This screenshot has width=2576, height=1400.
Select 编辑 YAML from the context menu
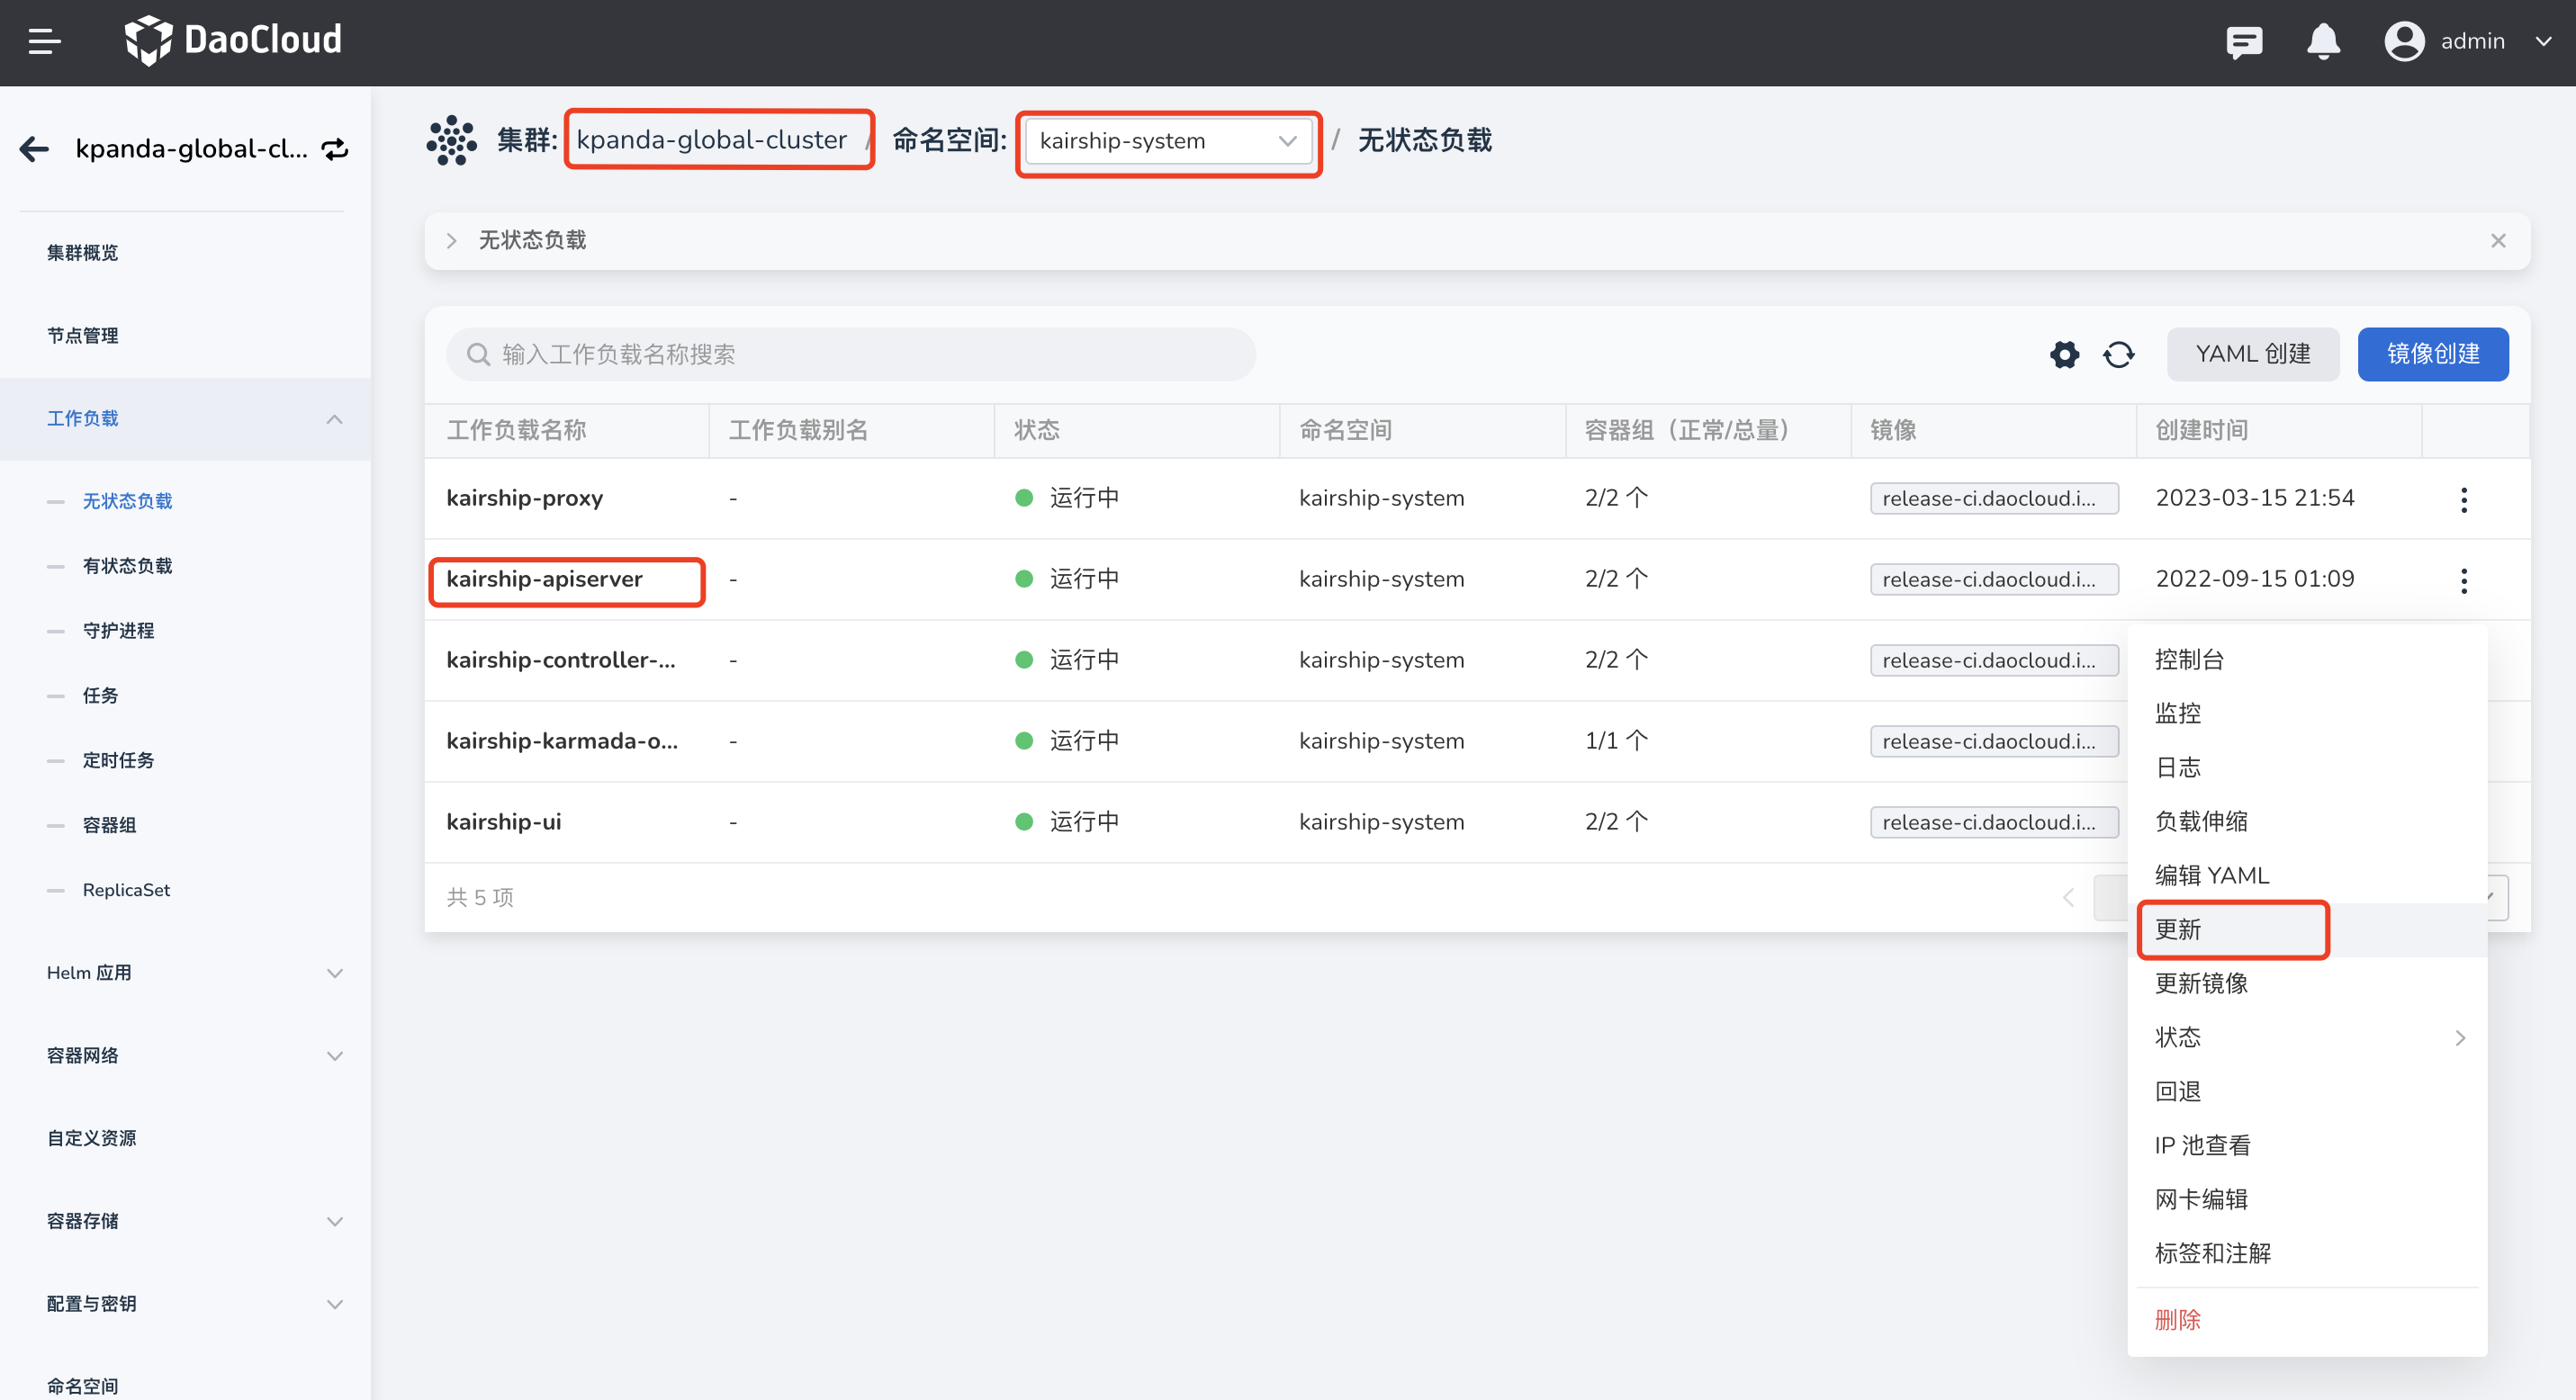point(2306,875)
